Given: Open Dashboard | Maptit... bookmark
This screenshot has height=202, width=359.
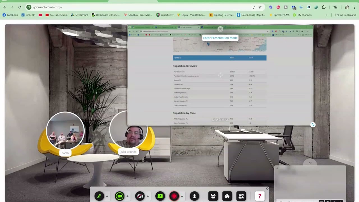Looking at the screenshot, I should pyautogui.click(x=251, y=15).
